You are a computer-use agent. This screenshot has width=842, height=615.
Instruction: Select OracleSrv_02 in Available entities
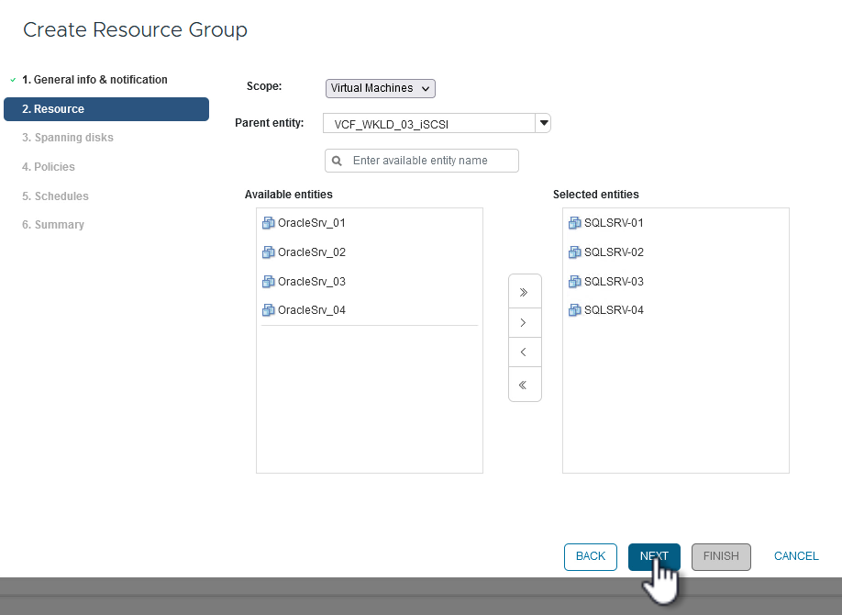[311, 252]
